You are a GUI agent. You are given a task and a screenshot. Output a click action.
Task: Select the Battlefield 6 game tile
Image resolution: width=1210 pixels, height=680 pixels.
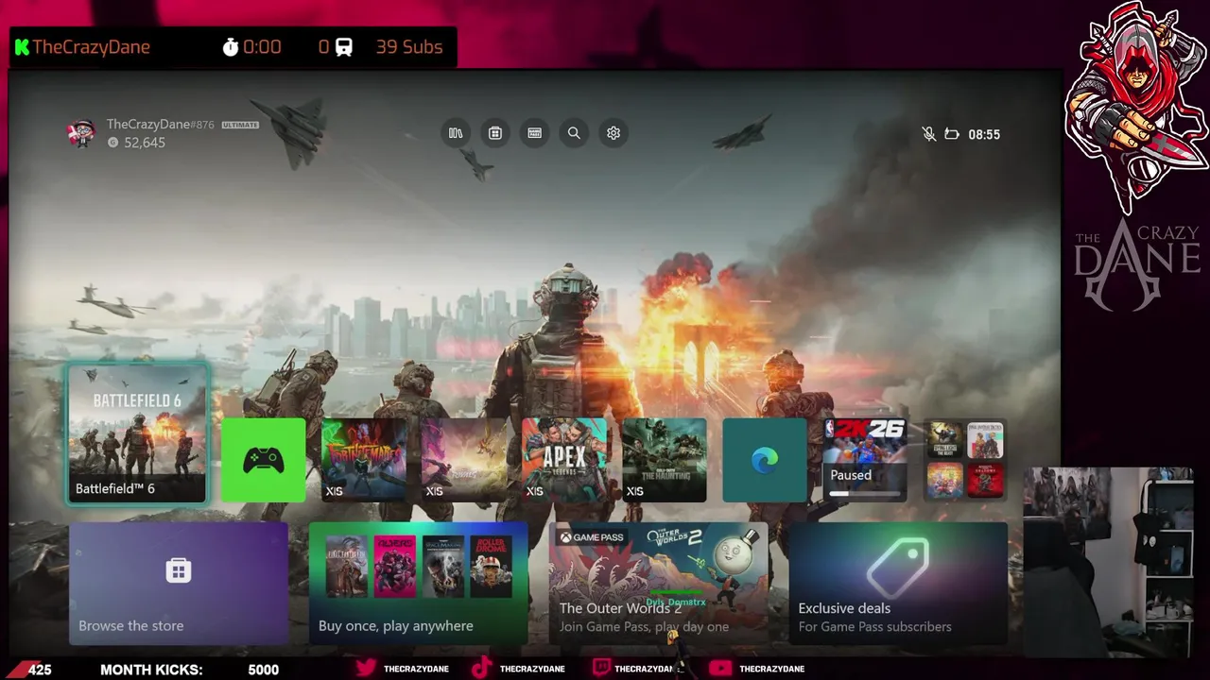[x=138, y=434]
